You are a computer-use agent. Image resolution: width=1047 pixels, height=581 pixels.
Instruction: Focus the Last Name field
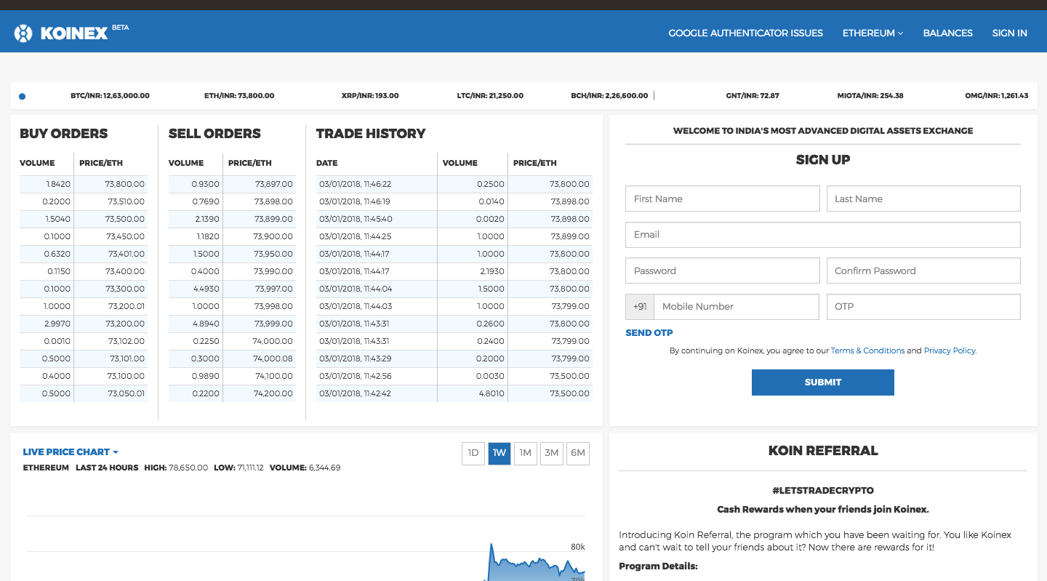[x=923, y=199]
